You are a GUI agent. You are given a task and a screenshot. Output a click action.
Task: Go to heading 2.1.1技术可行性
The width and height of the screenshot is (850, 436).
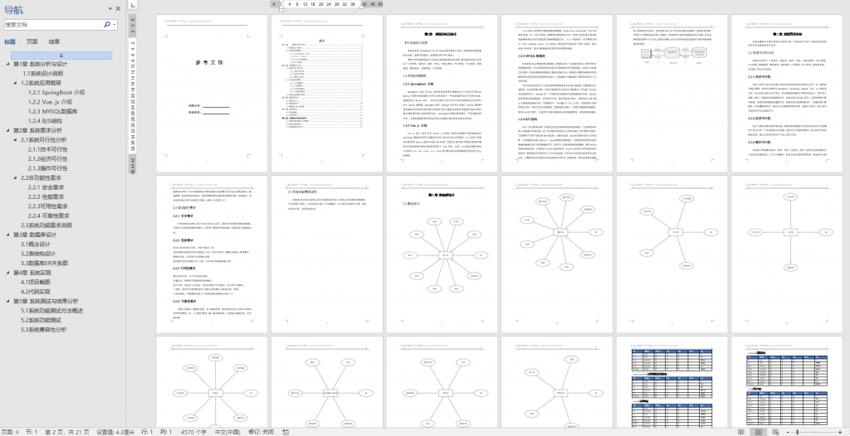pos(47,149)
